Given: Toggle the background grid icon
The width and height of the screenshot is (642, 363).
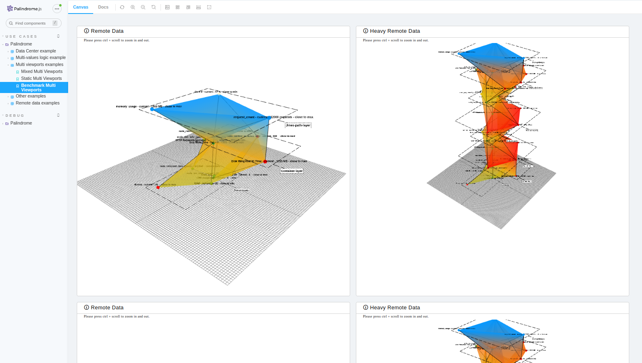Looking at the screenshot, I should tap(178, 7).
